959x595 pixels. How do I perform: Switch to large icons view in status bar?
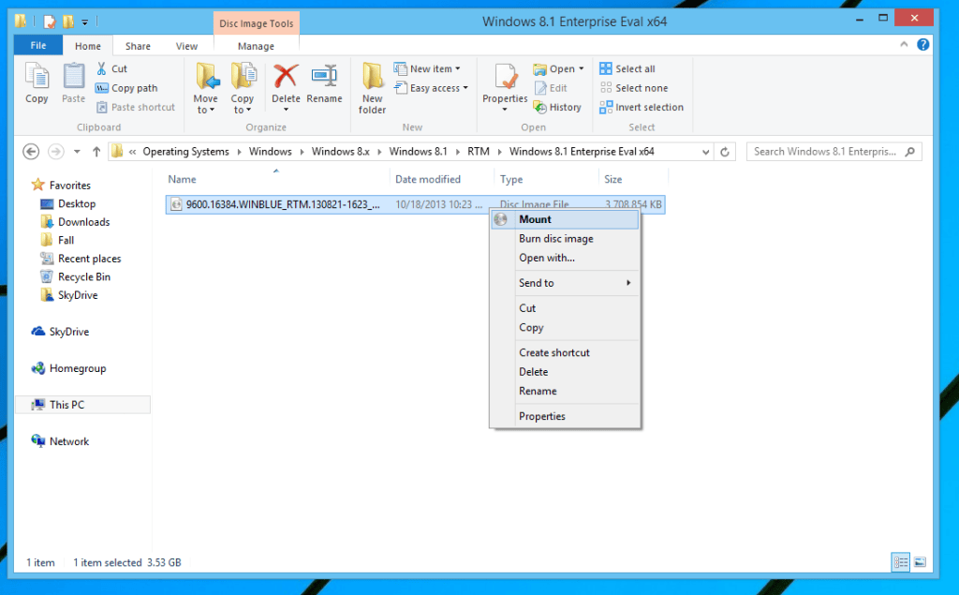920,562
